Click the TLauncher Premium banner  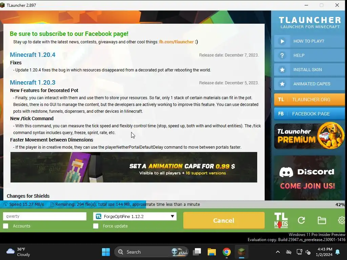point(309,136)
